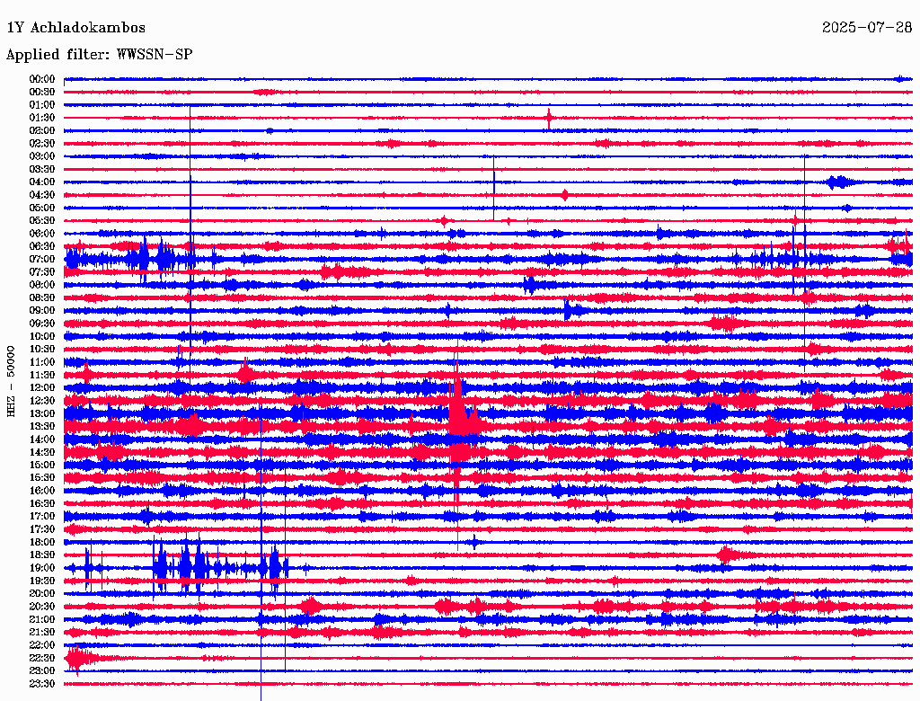920x701 pixels.
Task: Click the 01:00 time label
Action: pos(42,104)
